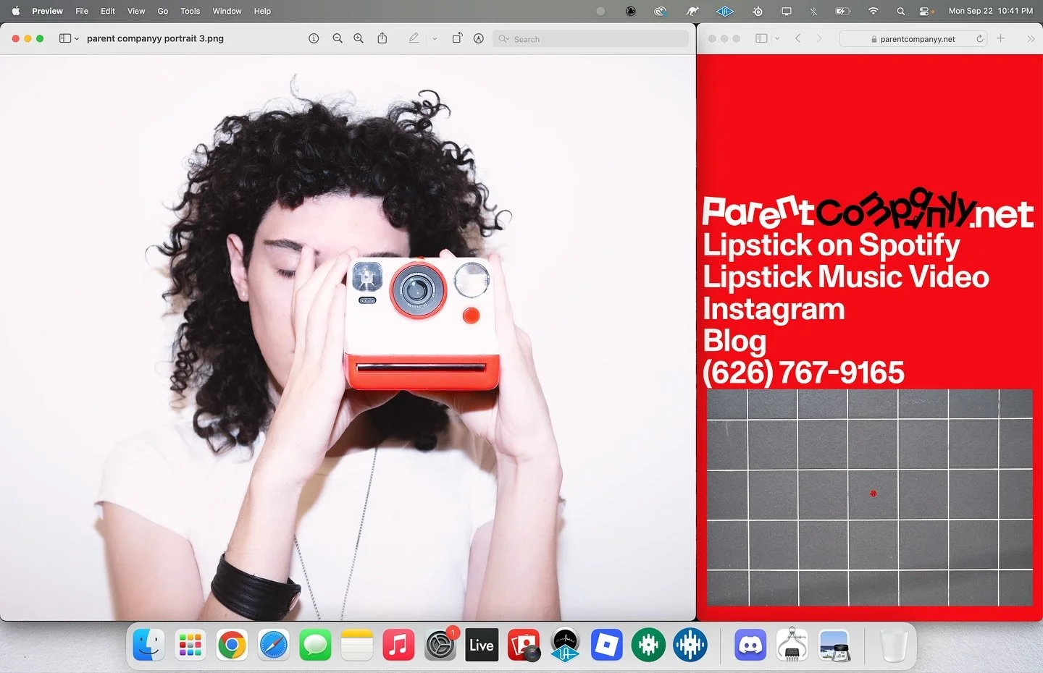
Task: Open System Settings from the Dock
Action: [440, 645]
